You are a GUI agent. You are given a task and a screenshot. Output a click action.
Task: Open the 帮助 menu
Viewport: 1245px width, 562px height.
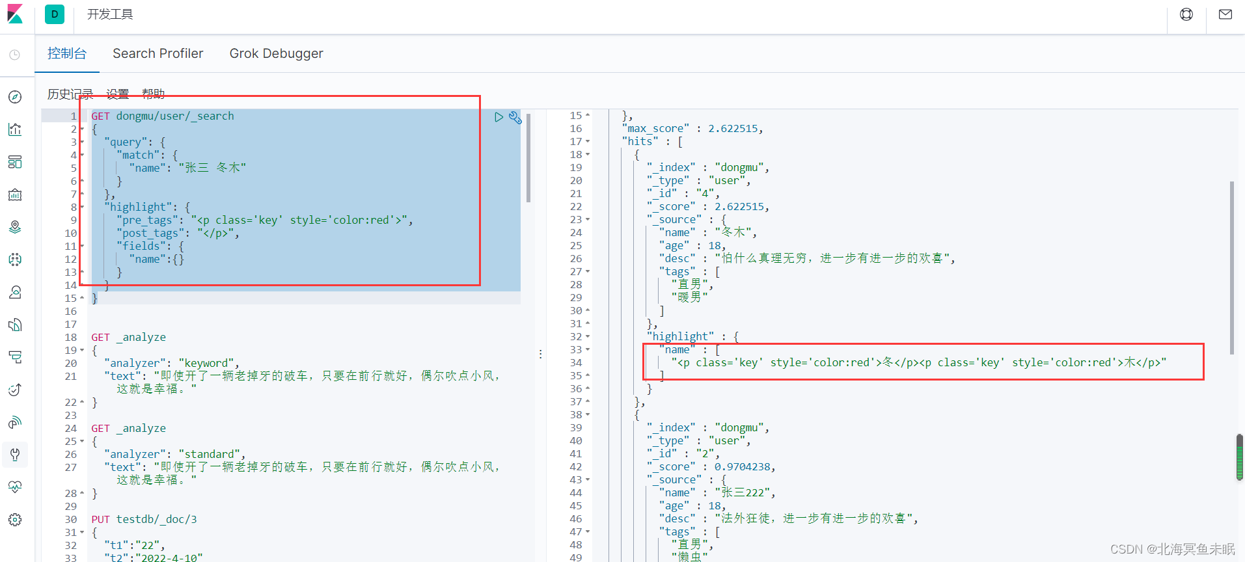click(153, 94)
